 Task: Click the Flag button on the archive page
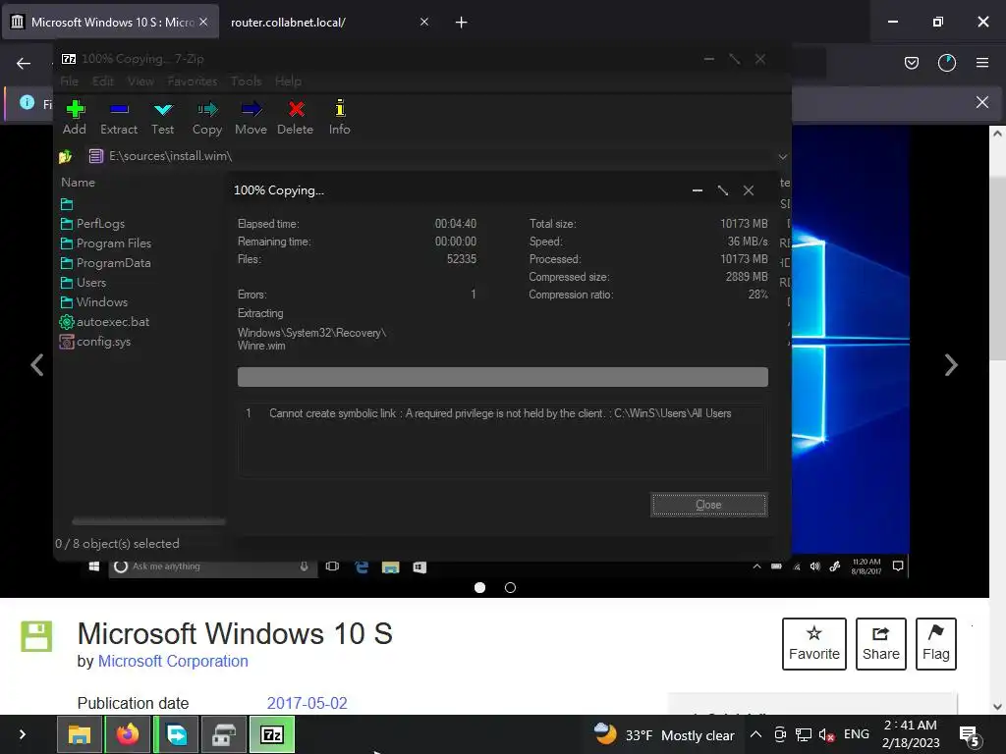pyautogui.click(x=936, y=644)
